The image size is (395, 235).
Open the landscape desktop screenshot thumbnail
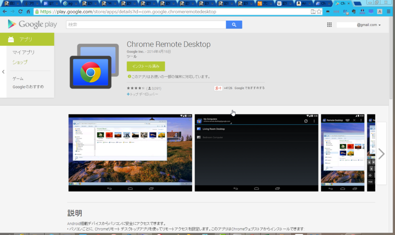tap(130, 153)
